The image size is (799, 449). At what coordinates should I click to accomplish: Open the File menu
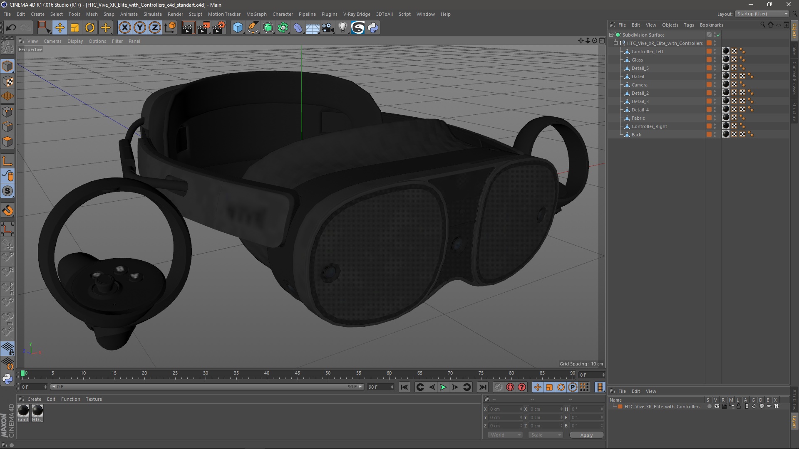pos(7,14)
